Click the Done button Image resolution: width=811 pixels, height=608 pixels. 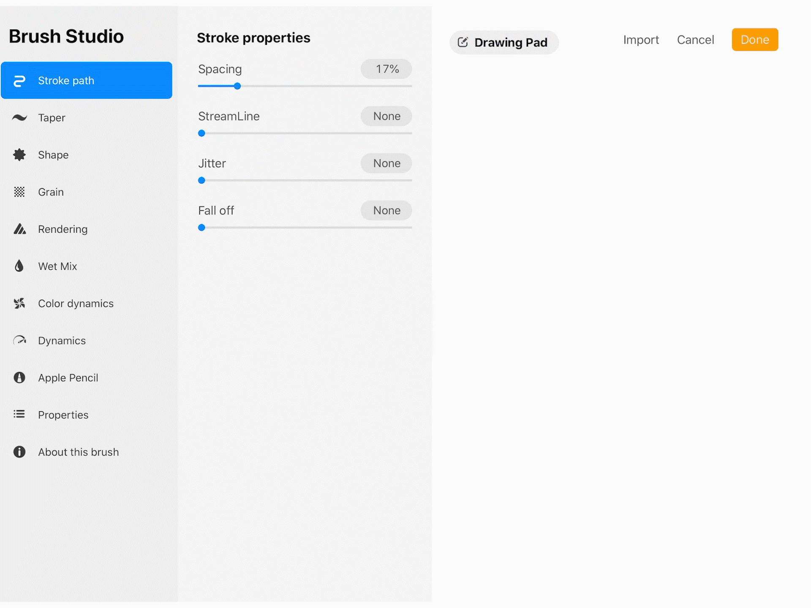coord(755,40)
